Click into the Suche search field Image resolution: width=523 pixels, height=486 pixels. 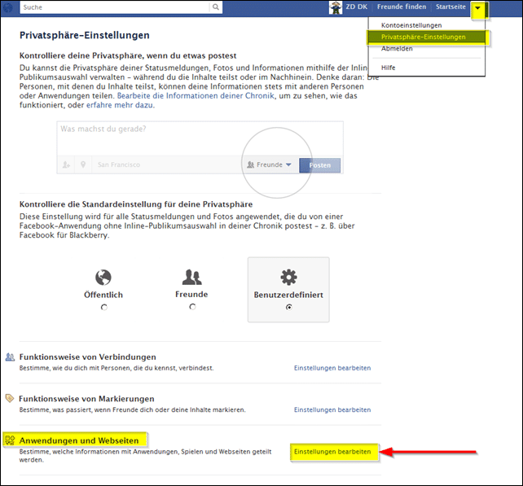point(114,7)
